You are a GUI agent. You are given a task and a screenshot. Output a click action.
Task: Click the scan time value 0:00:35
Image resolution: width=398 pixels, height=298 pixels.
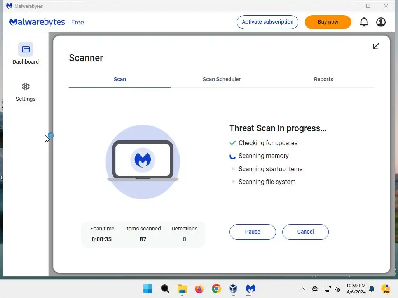[x=101, y=239]
